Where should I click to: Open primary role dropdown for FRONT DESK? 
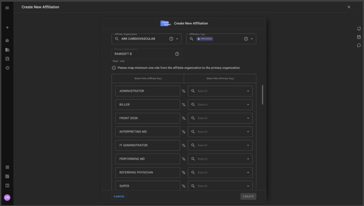(x=248, y=118)
